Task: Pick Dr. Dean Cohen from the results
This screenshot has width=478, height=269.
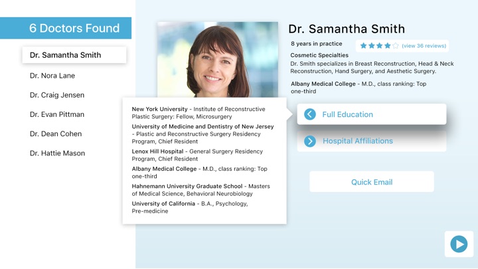Action: click(x=56, y=134)
